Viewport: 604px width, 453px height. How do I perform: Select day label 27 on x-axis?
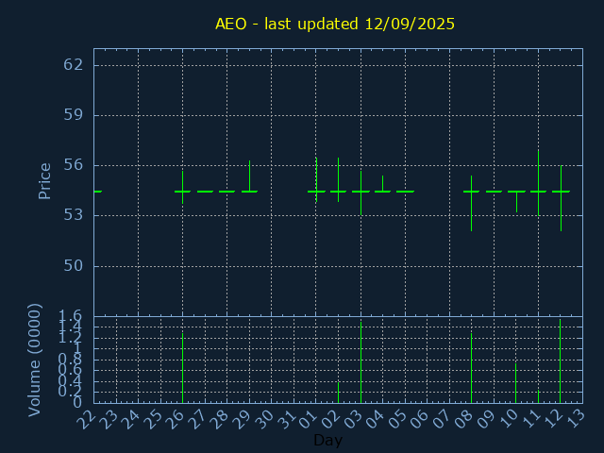click(x=197, y=419)
